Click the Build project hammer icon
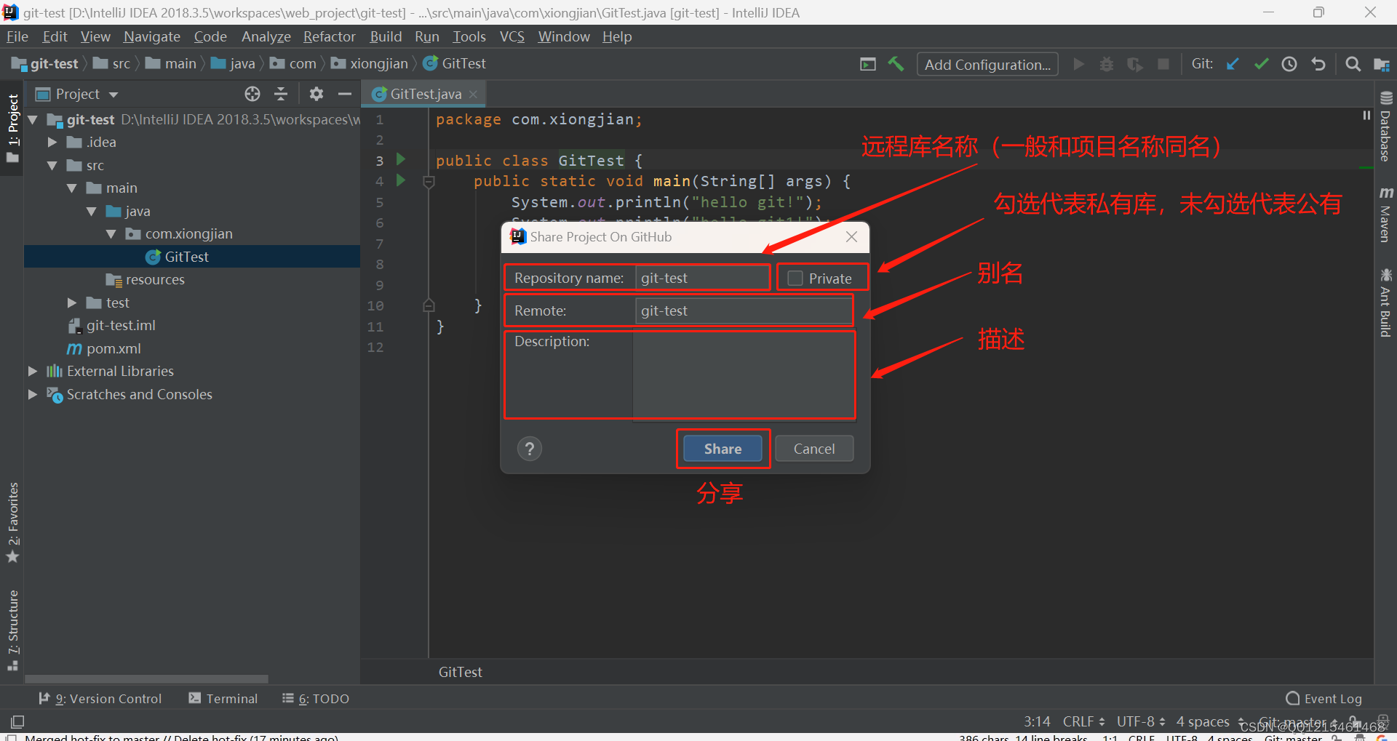Image resolution: width=1397 pixels, height=741 pixels. click(x=896, y=64)
